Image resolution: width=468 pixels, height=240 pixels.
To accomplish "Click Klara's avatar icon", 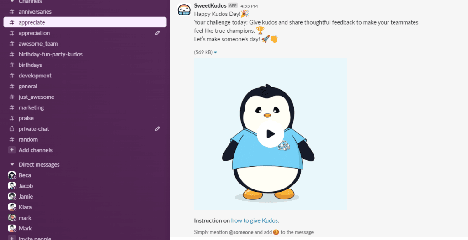I will point(12,207).
